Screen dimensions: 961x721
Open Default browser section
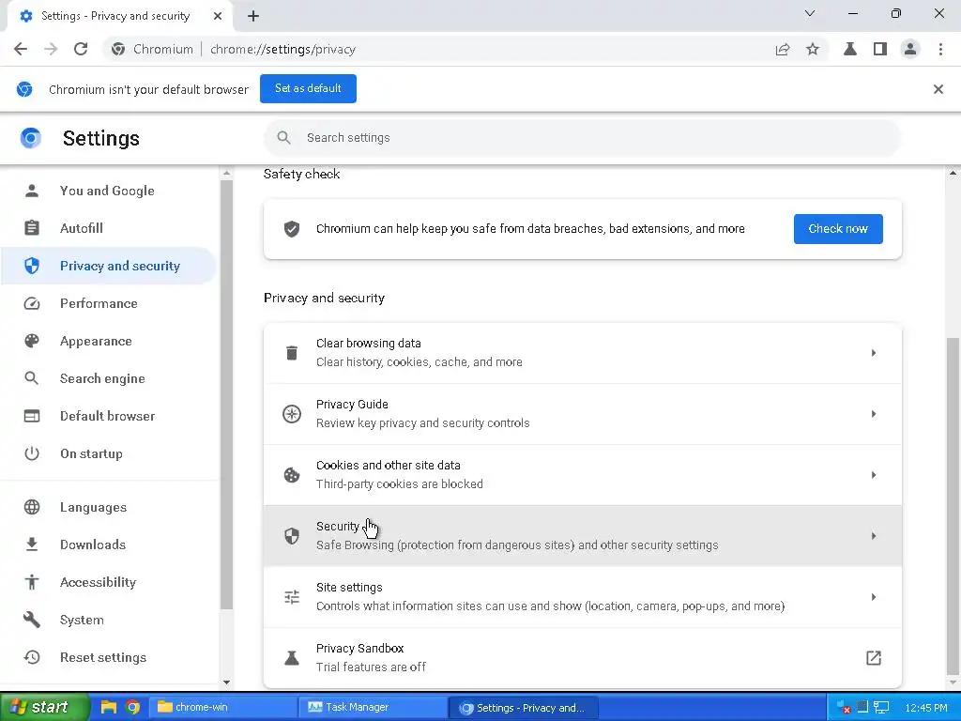click(108, 416)
